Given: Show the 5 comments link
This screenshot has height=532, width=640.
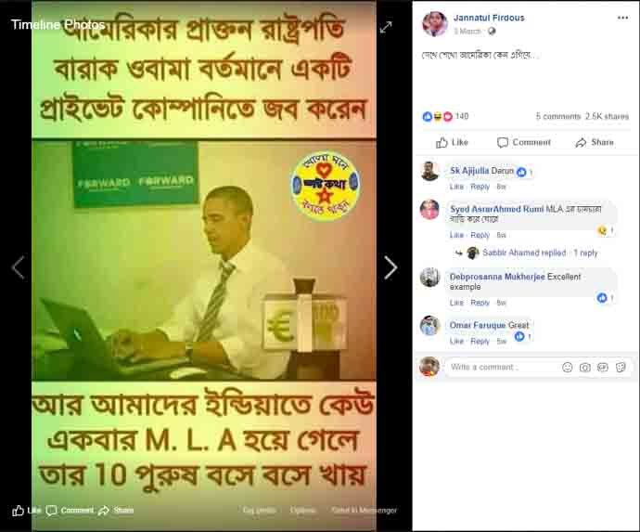Looking at the screenshot, I should 558,116.
